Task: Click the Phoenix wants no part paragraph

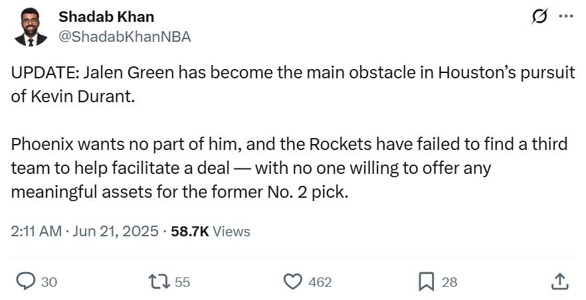Action: pyautogui.click(x=289, y=168)
